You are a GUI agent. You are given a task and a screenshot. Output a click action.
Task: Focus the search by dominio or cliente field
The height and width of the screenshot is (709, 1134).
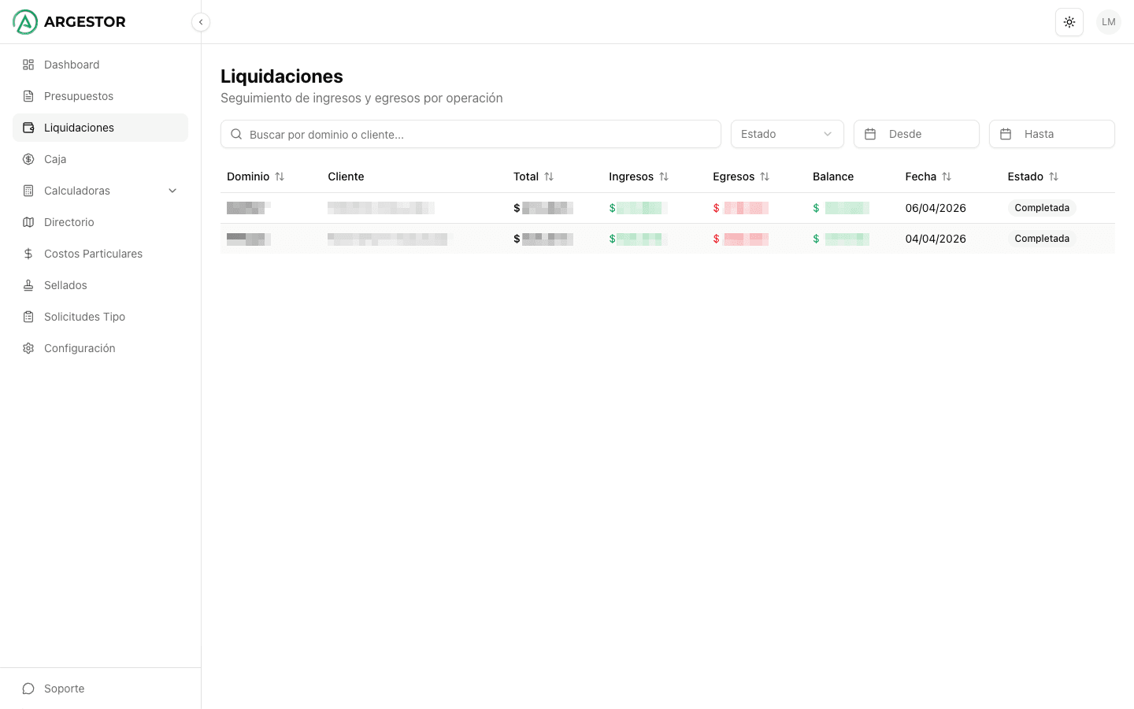coord(480,135)
